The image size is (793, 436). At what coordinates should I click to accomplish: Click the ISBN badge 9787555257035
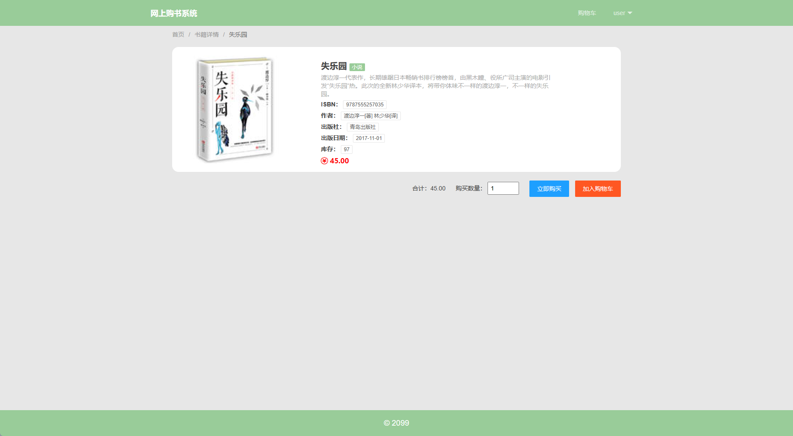tap(365, 104)
